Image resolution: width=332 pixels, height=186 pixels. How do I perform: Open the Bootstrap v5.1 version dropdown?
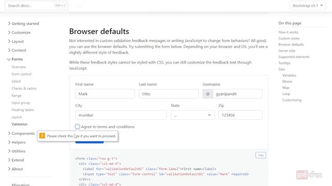point(308,6)
